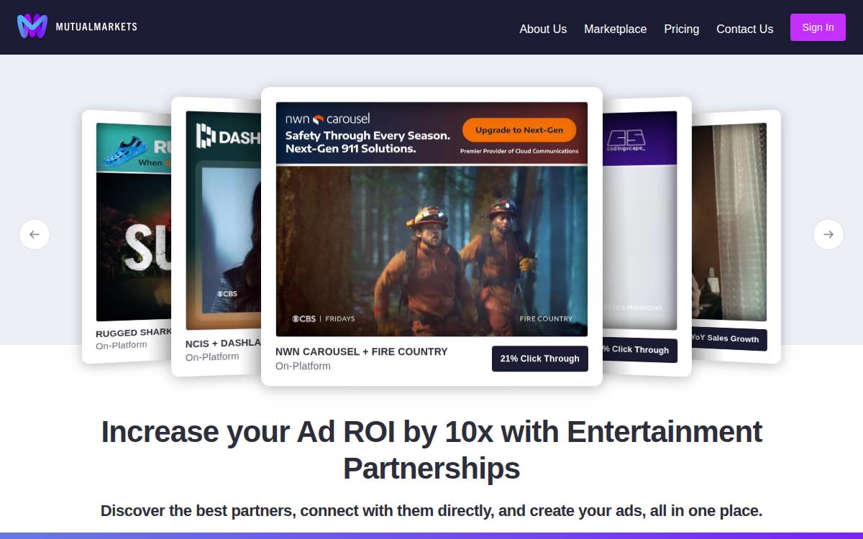Viewport: 863px width, 539px height.
Task: Click the Discover the best partners subheading
Action: click(431, 511)
